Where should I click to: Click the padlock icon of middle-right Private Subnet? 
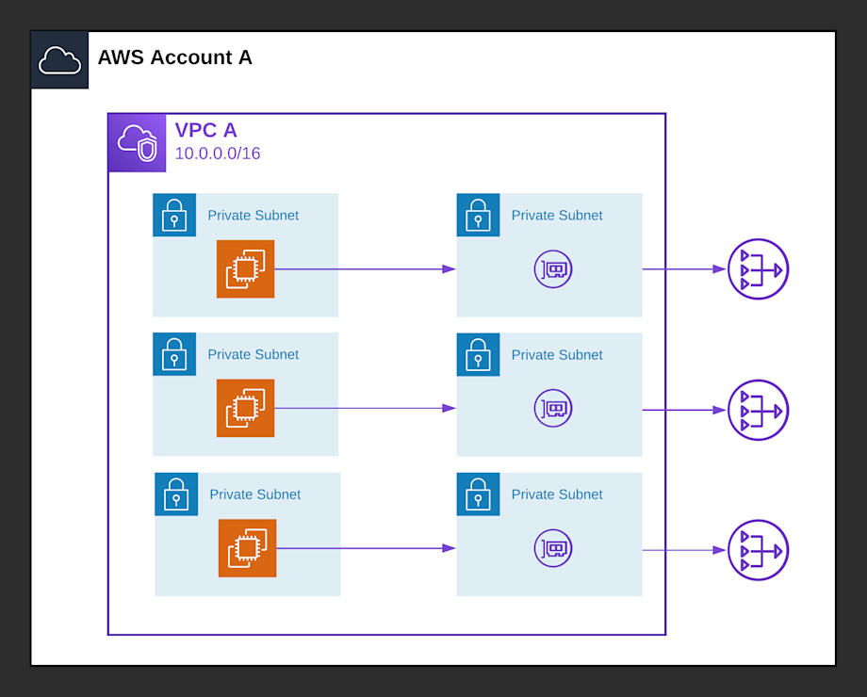pos(479,355)
